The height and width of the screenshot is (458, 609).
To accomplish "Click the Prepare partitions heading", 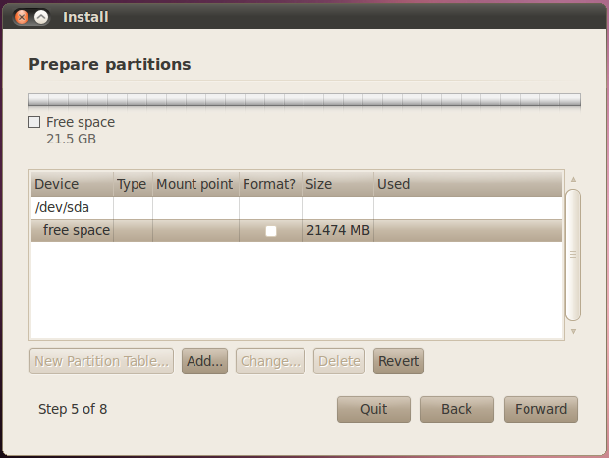I will tap(110, 65).
